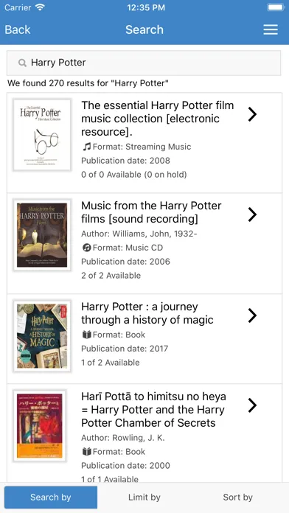The image size is (289, 513).
Task: Click the Book icon for History of Magic
Action: pos(86,335)
